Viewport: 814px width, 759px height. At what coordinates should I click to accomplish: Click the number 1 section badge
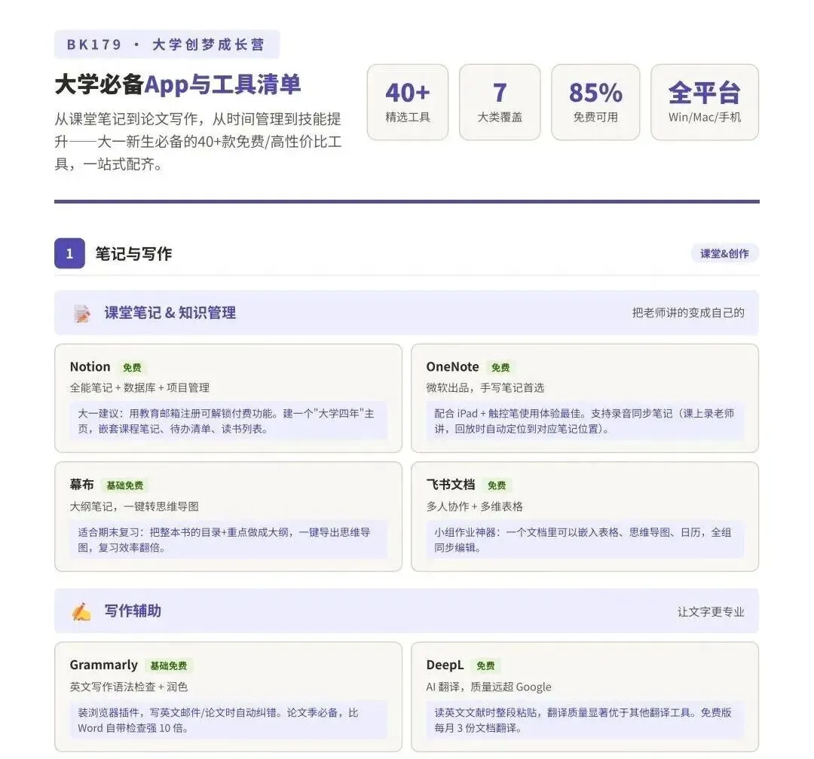[x=69, y=253]
